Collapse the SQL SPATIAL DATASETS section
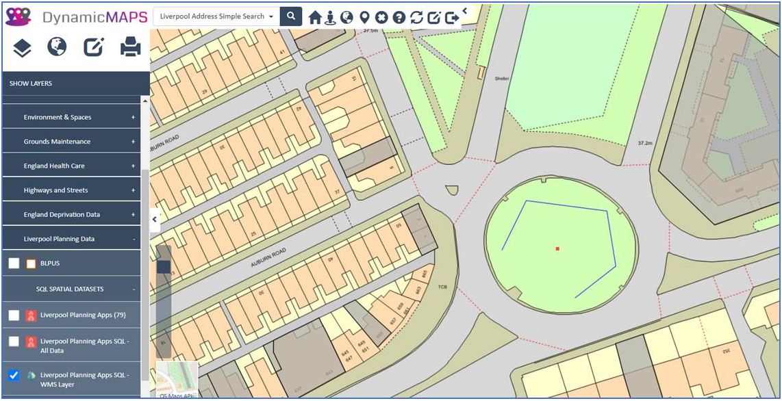The image size is (782, 401). (x=73, y=289)
